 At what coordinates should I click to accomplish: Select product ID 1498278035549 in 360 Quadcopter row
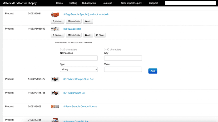tap(37, 29)
